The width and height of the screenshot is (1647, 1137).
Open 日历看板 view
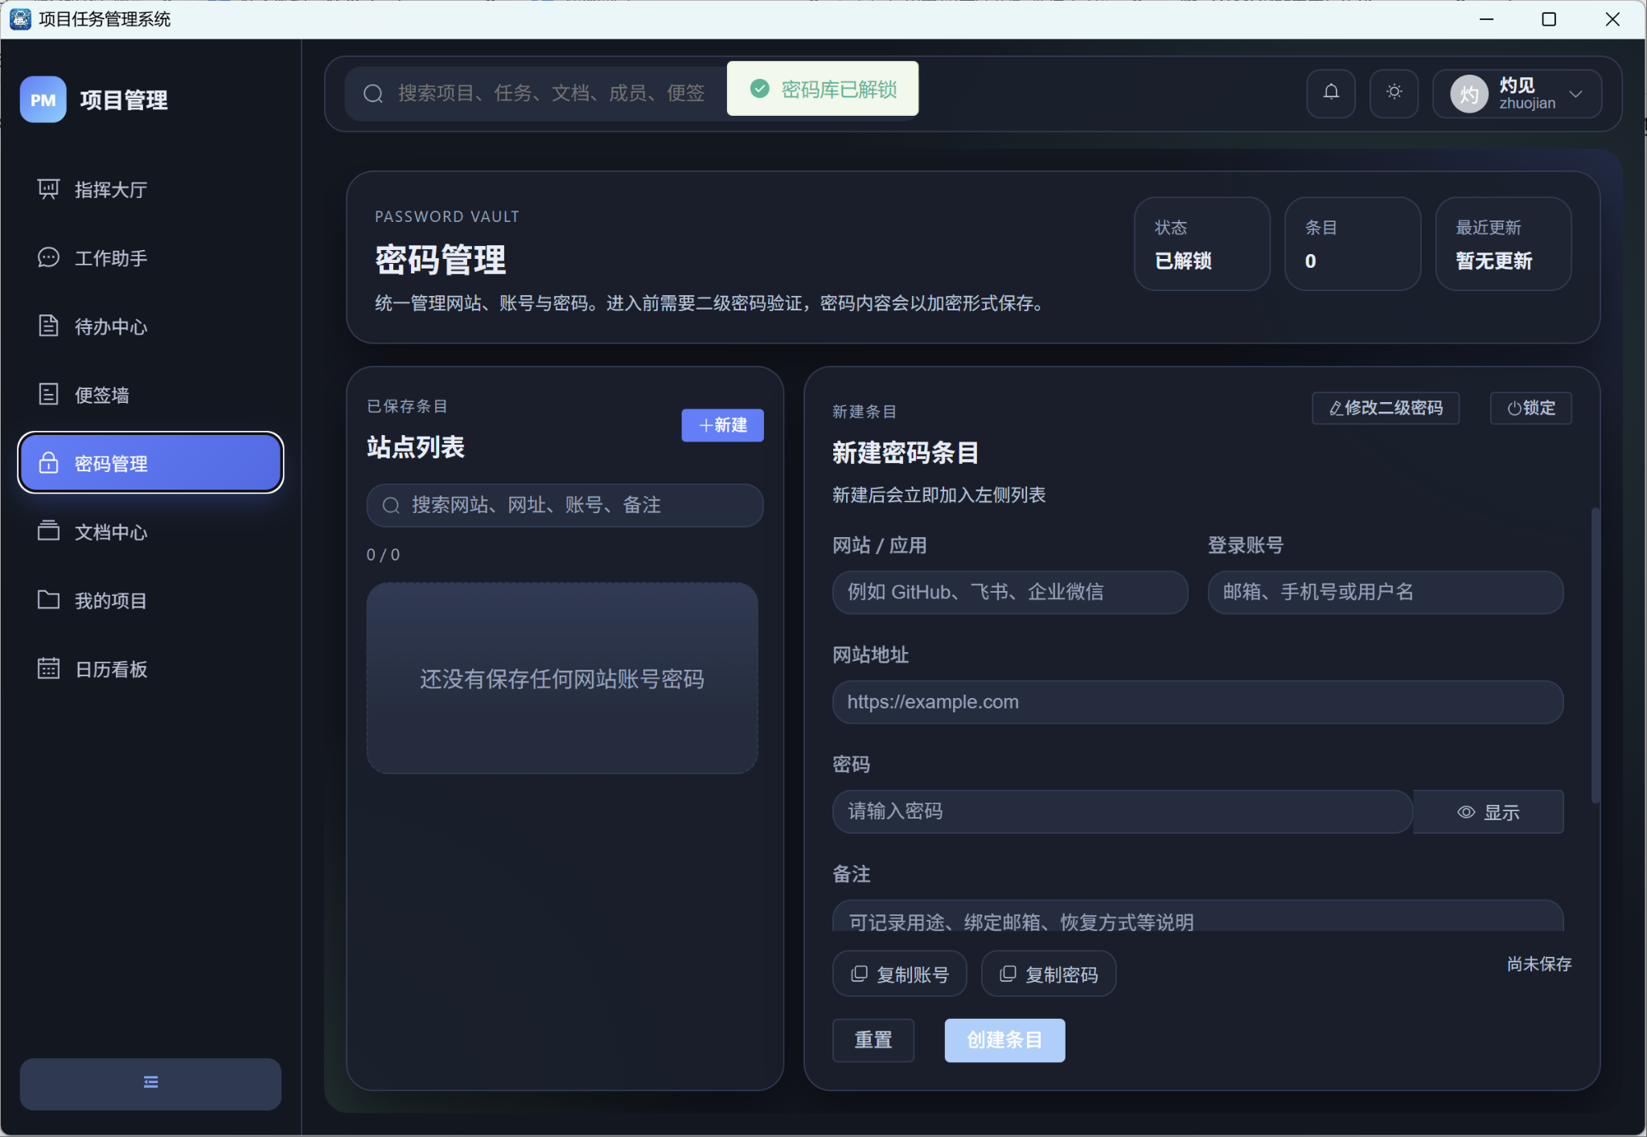point(111,668)
